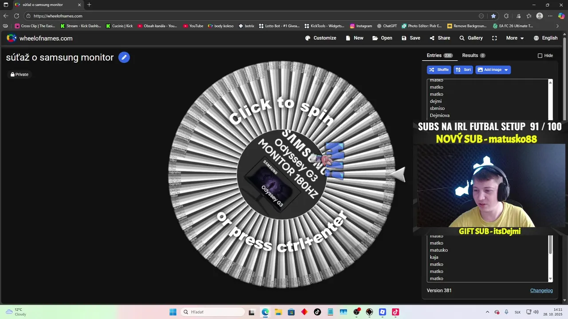Bookmark page with star icon

coord(493,16)
